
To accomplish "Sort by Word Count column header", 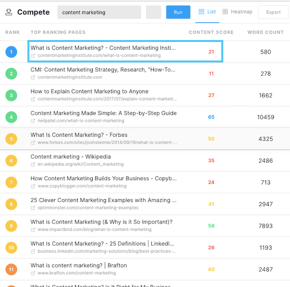I will pyautogui.click(x=266, y=32).
